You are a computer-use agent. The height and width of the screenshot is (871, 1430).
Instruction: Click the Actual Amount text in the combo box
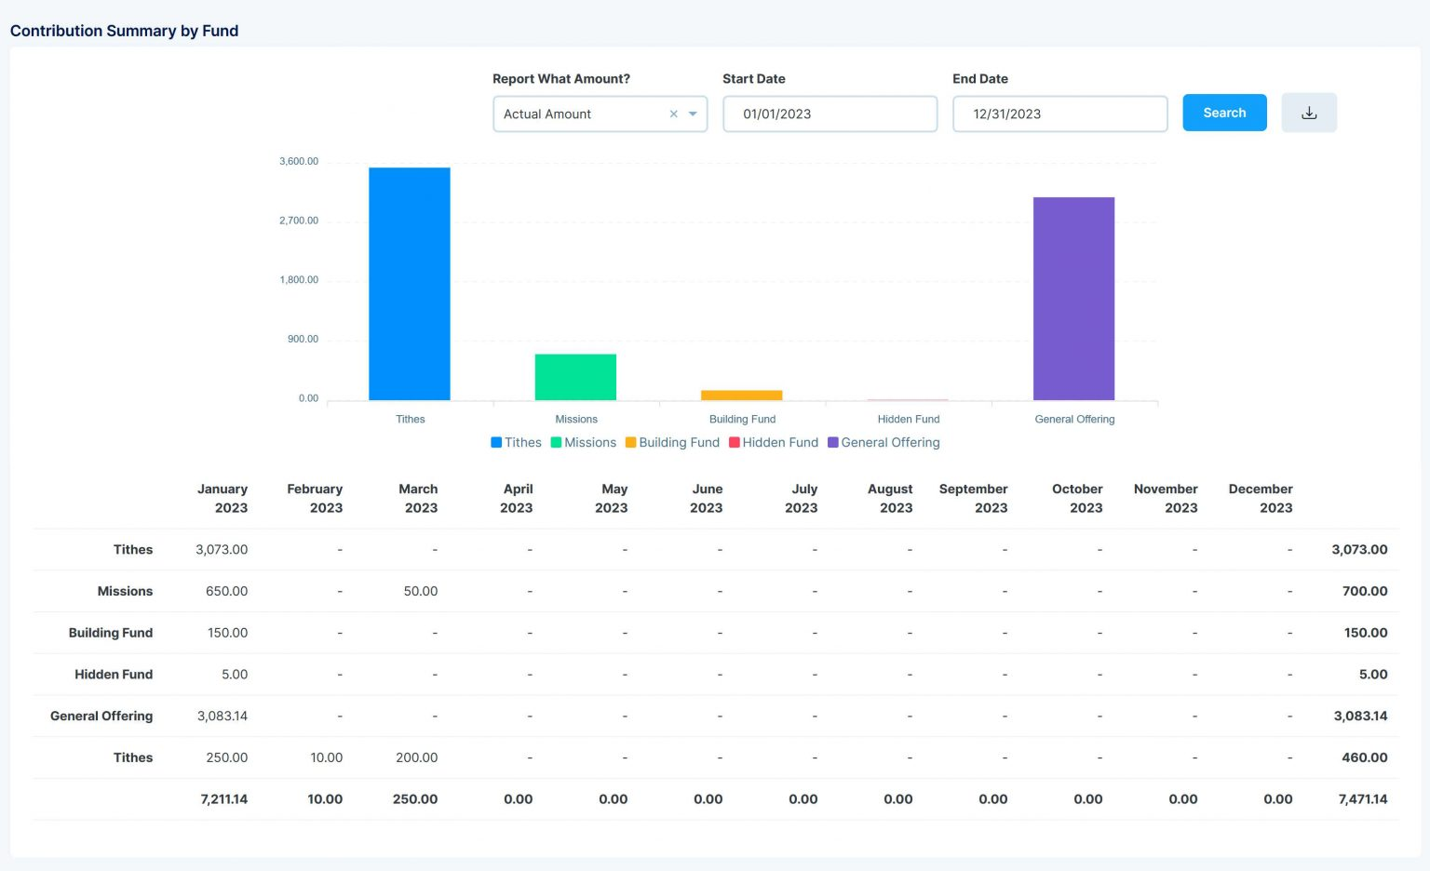click(x=547, y=114)
